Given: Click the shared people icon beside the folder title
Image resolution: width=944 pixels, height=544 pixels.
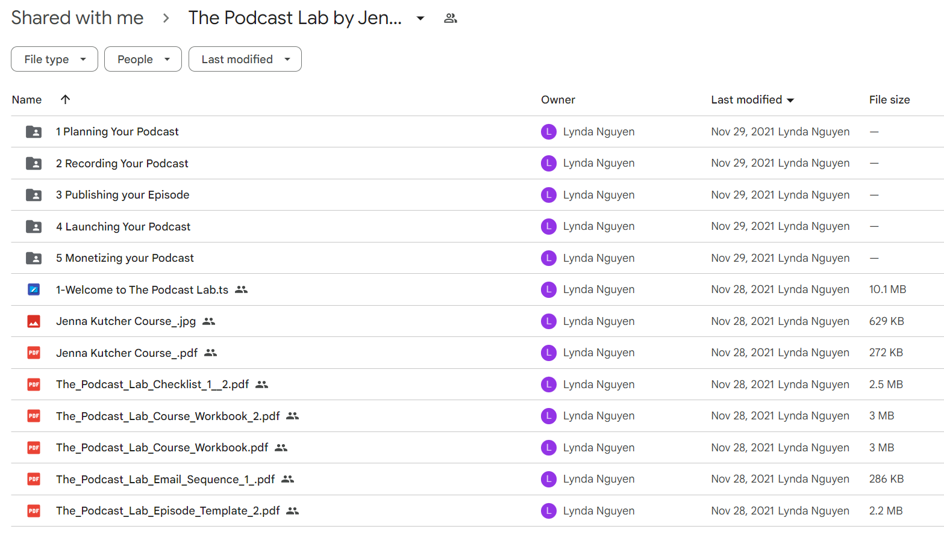Looking at the screenshot, I should point(451,18).
